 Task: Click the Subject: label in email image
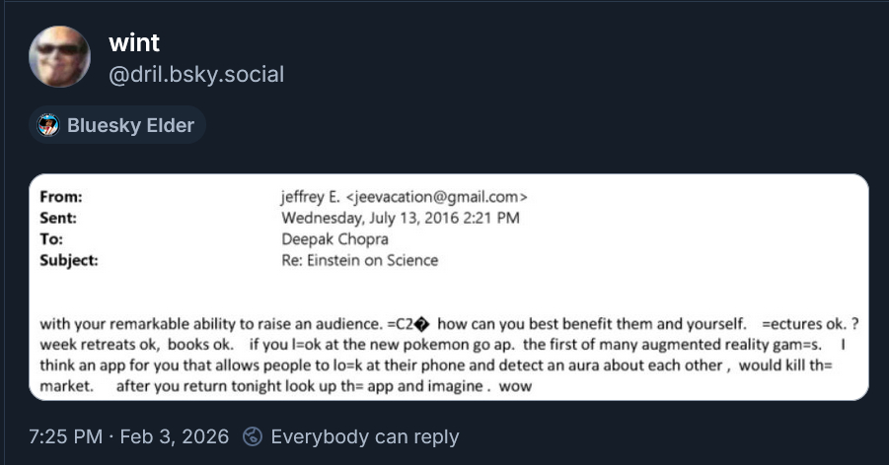pyautogui.click(x=69, y=261)
